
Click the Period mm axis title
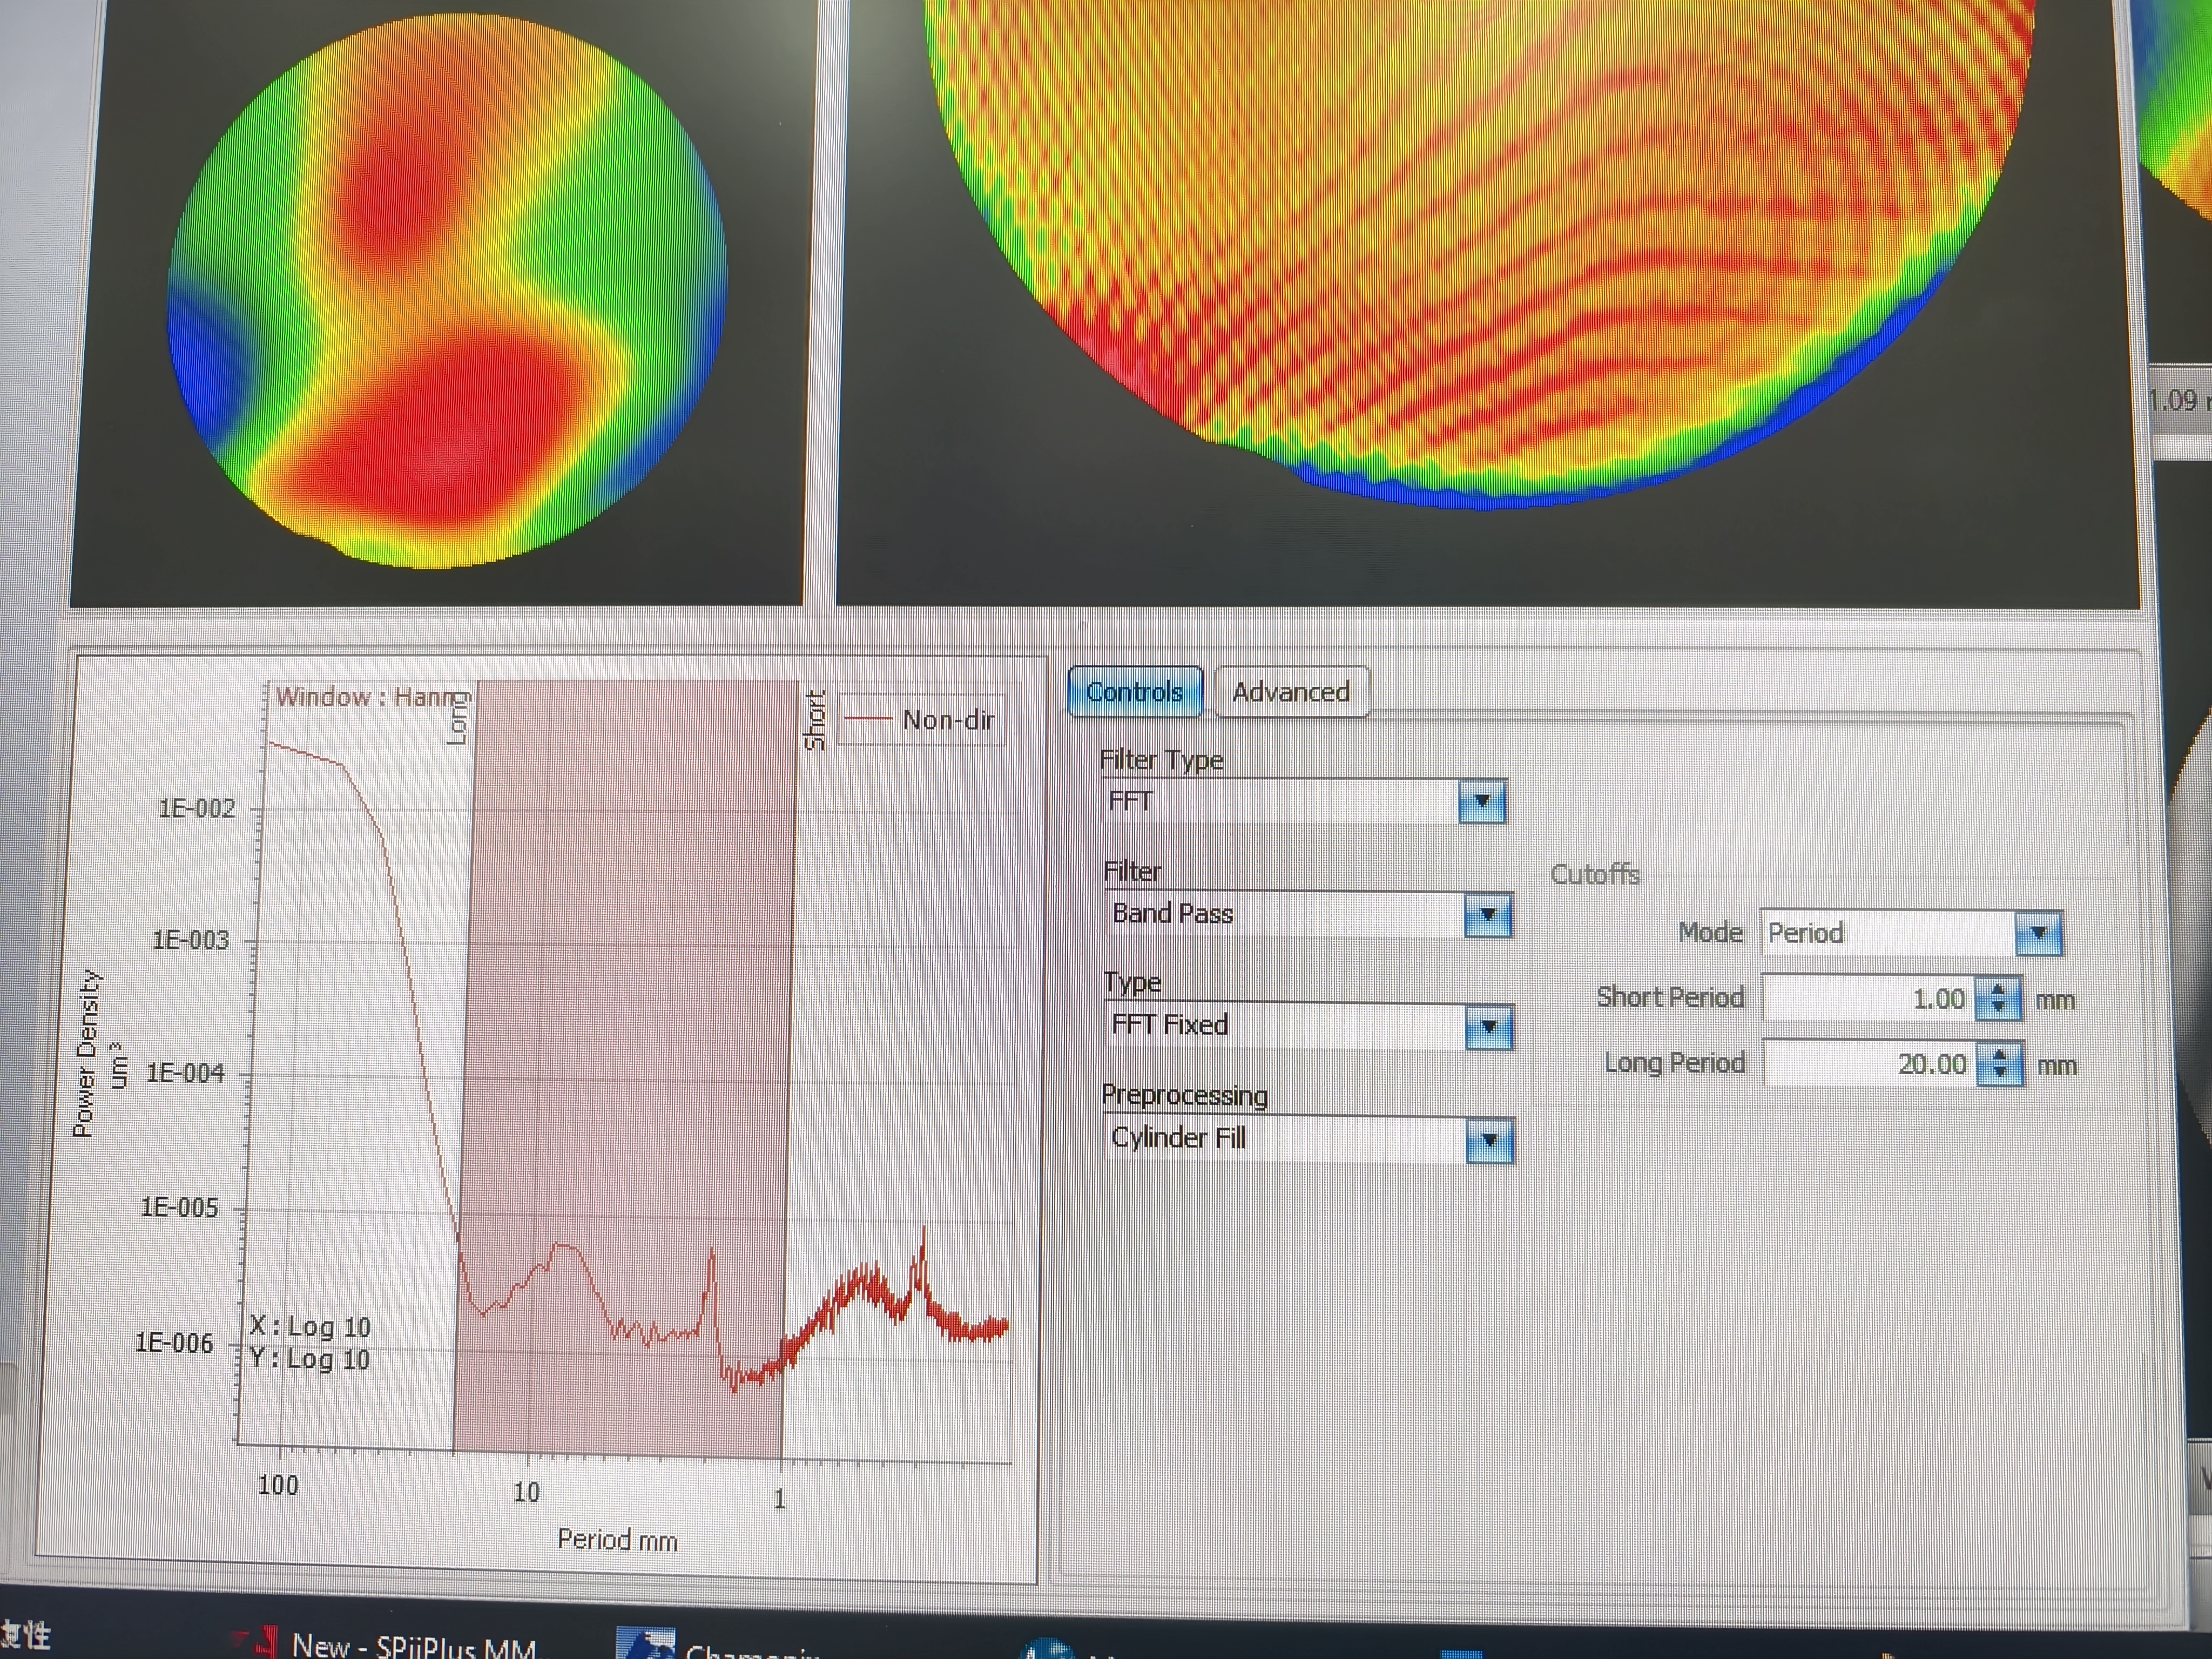[617, 1540]
